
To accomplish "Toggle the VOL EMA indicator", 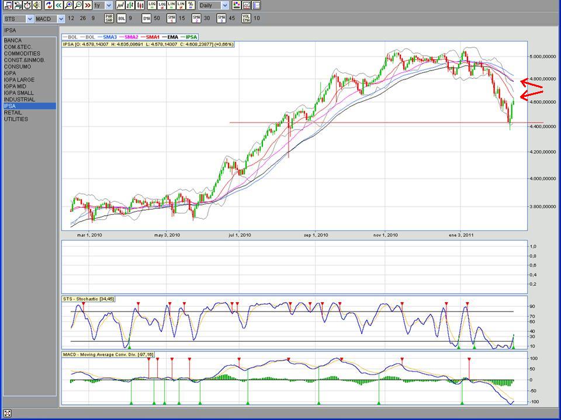I will coord(246,19).
